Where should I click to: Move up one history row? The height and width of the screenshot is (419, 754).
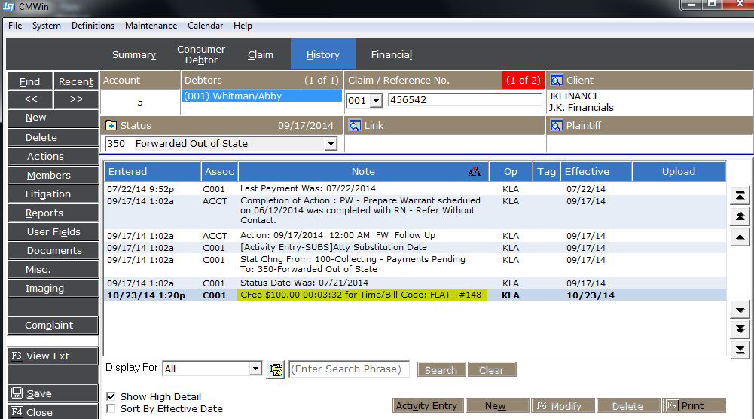coord(740,237)
